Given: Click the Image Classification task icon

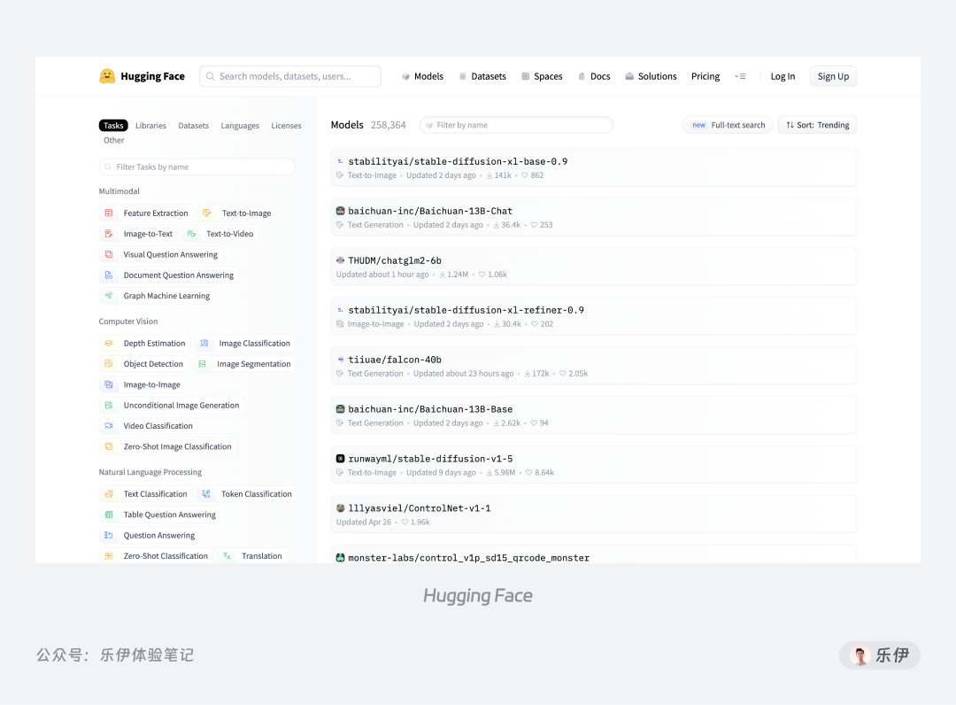Looking at the screenshot, I should (204, 344).
